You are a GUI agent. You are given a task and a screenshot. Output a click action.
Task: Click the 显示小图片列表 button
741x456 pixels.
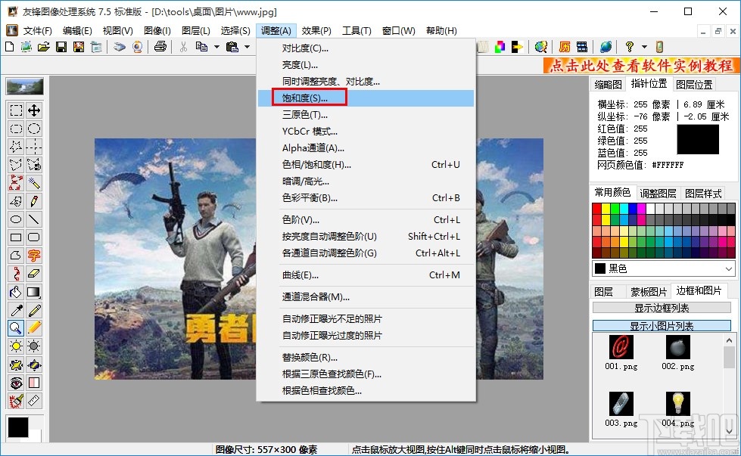pyautogui.click(x=662, y=326)
